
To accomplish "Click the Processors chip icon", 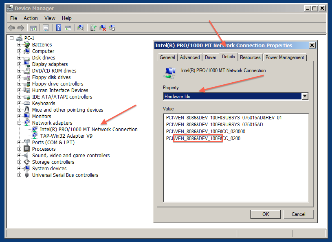I will coord(26,149).
